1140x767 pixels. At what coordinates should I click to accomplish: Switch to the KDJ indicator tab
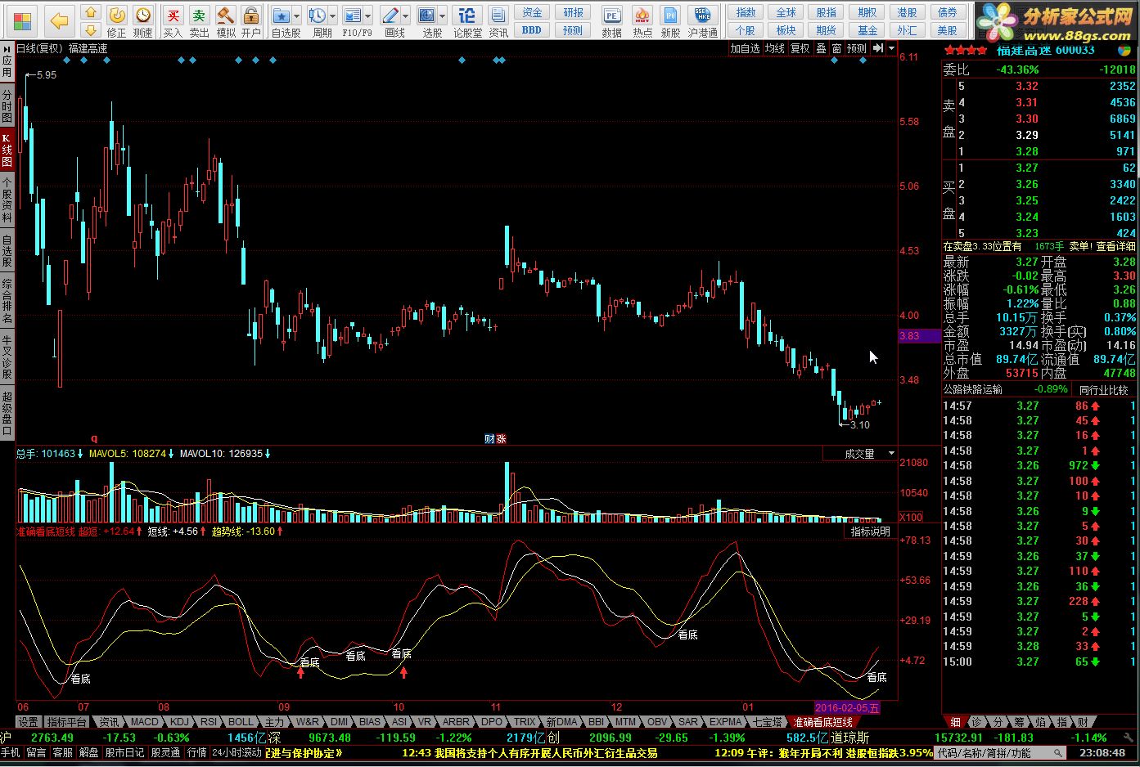click(179, 722)
